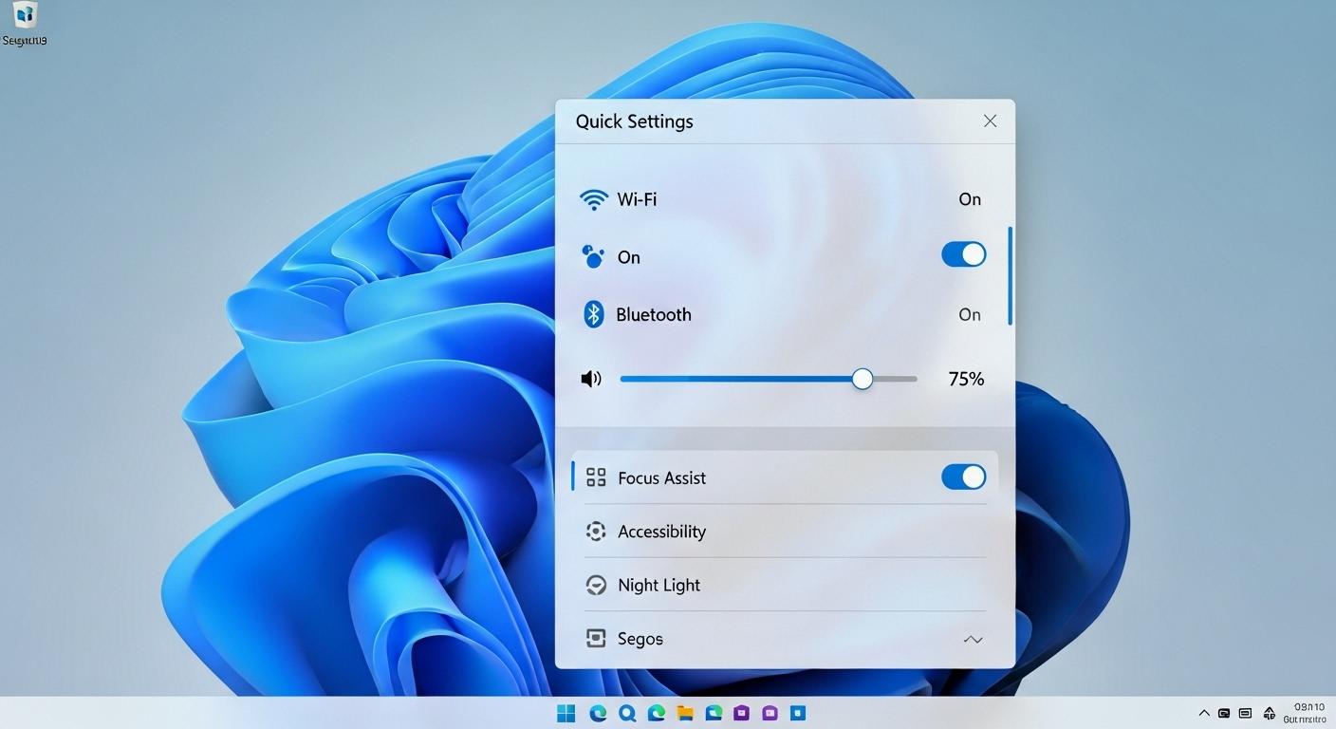Open the Accessibility menu entry

point(661,532)
